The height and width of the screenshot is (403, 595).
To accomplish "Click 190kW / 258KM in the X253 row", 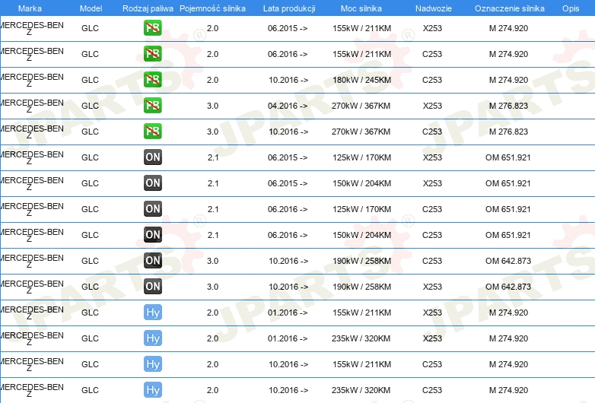I will tap(361, 287).
